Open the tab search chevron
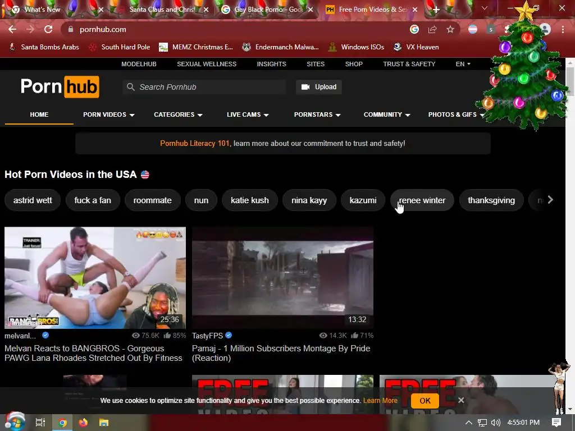Image resolution: width=575 pixels, height=431 pixels. [x=485, y=8]
